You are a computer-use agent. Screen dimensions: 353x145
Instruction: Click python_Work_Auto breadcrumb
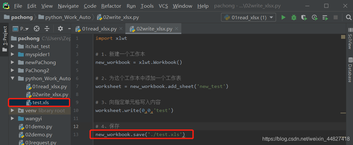click(64, 17)
